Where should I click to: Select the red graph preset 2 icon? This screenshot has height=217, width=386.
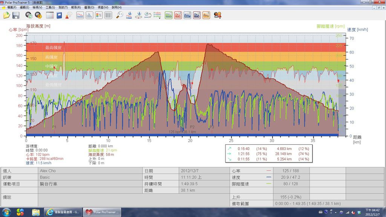(x=178, y=15)
